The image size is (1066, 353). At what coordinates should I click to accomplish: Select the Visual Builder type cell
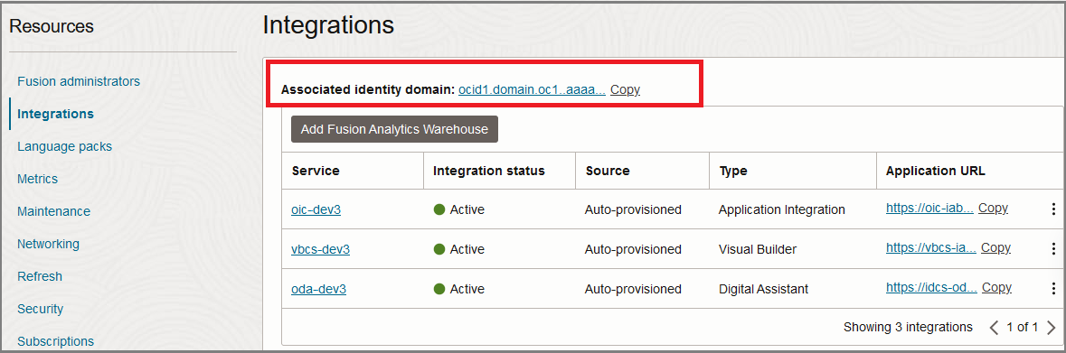(x=758, y=249)
